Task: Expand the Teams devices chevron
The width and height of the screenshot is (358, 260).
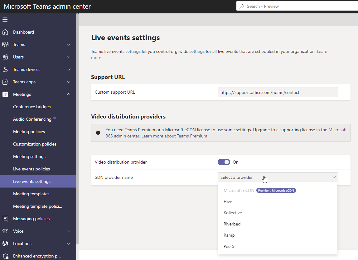Action: (69, 69)
